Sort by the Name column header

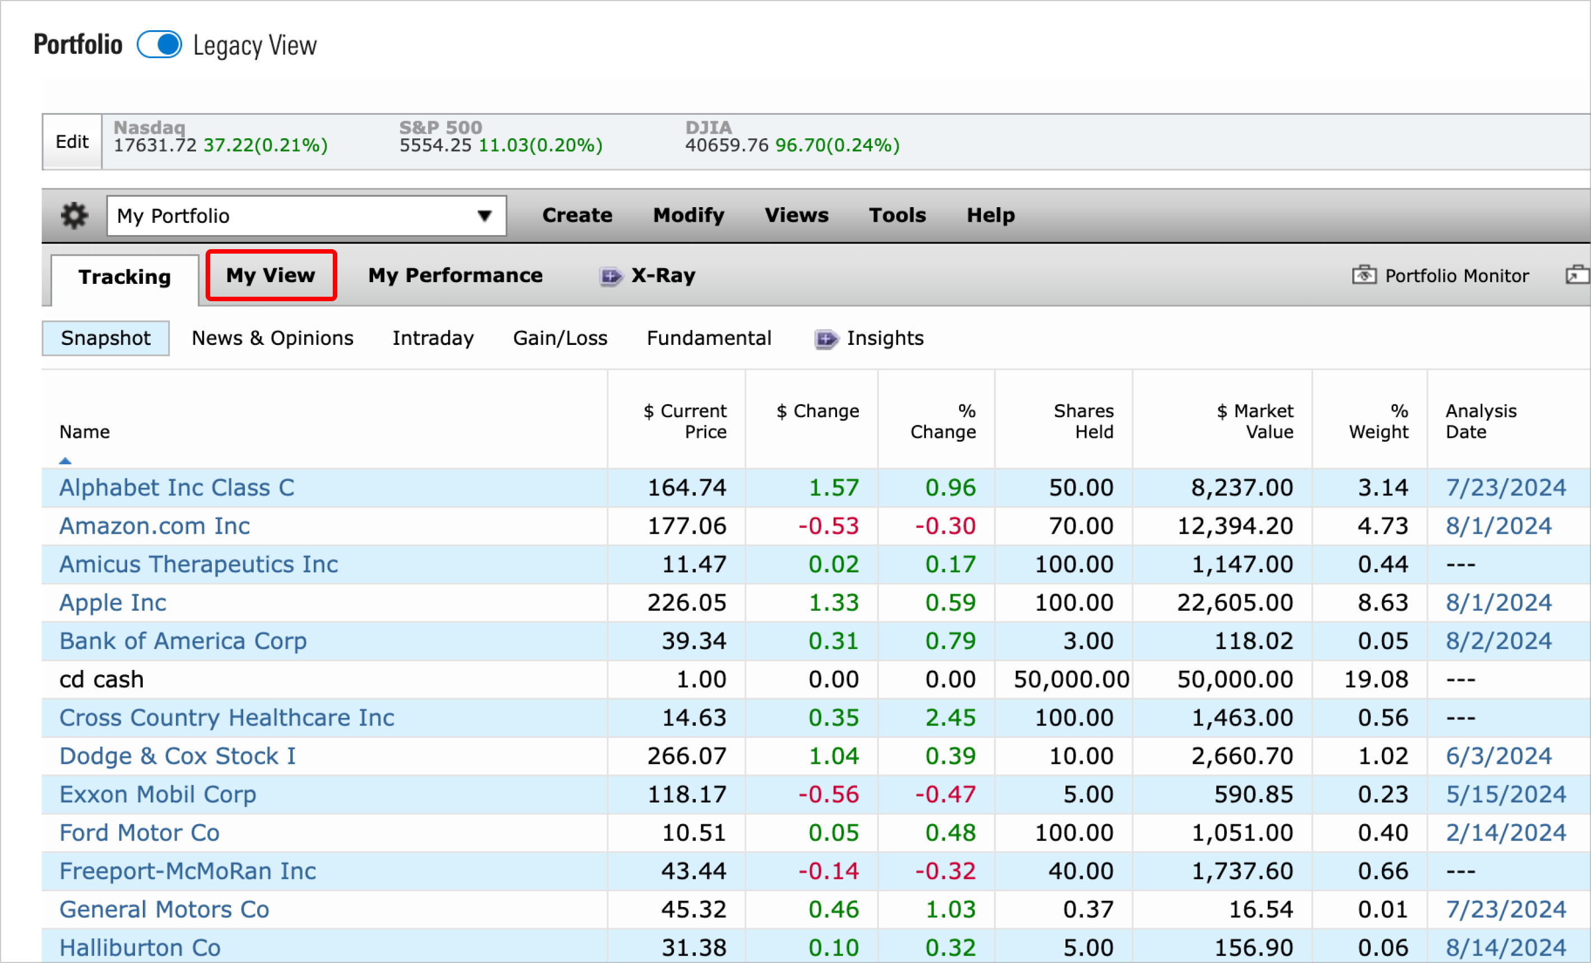click(85, 432)
